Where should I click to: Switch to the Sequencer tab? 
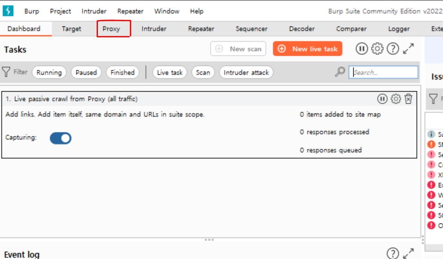pyautogui.click(x=252, y=29)
